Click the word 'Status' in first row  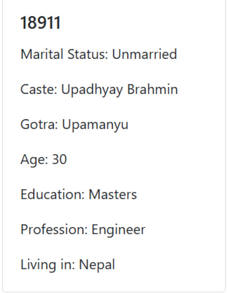click(x=88, y=54)
